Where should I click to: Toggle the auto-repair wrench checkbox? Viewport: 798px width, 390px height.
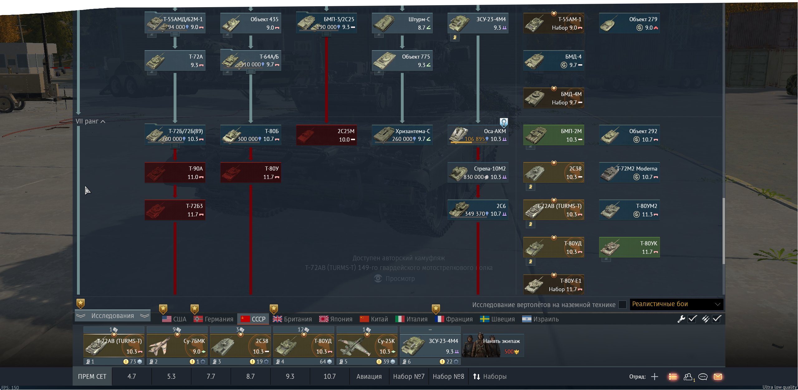click(x=692, y=319)
